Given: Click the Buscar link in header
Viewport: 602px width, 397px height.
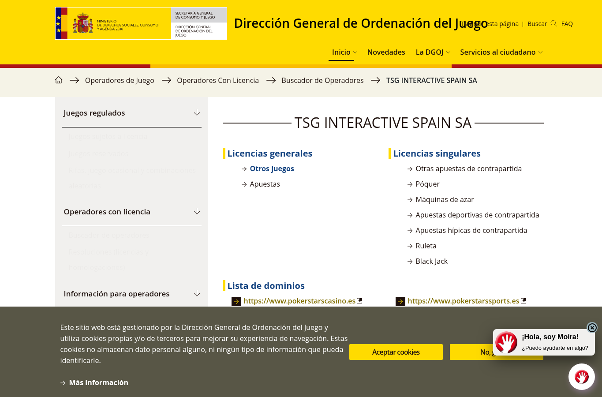Looking at the screenshot, I should pyautogui.click(x=537, y=24).
